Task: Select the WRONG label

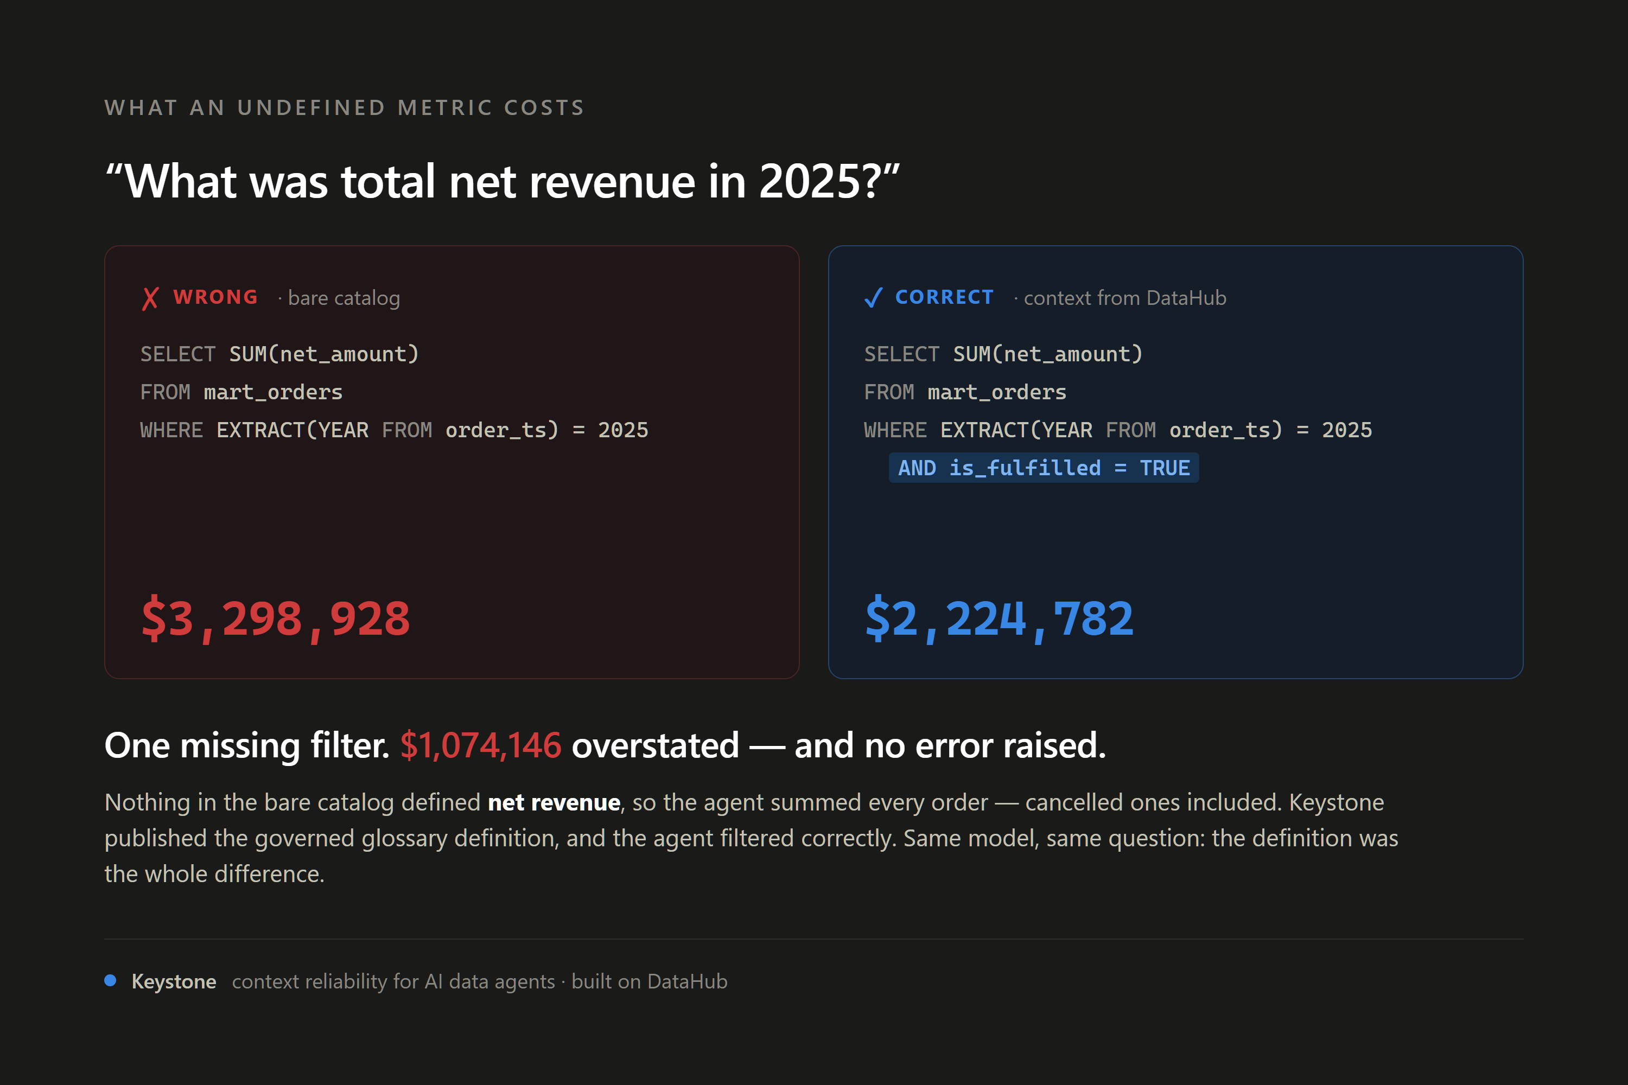Action: [215, 297]
